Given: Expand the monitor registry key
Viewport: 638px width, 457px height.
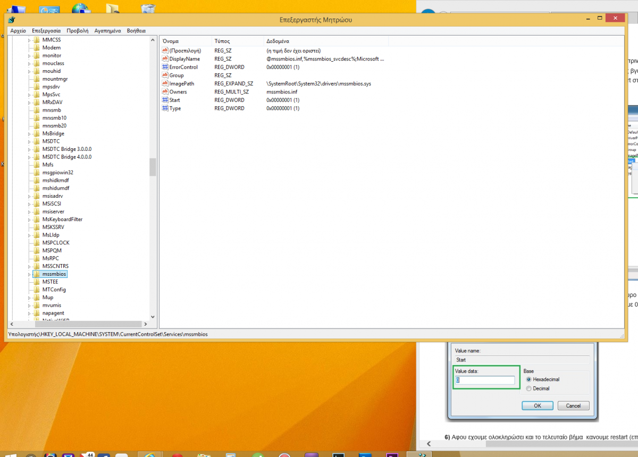Looking at the screenshot, I should point(29,55).
